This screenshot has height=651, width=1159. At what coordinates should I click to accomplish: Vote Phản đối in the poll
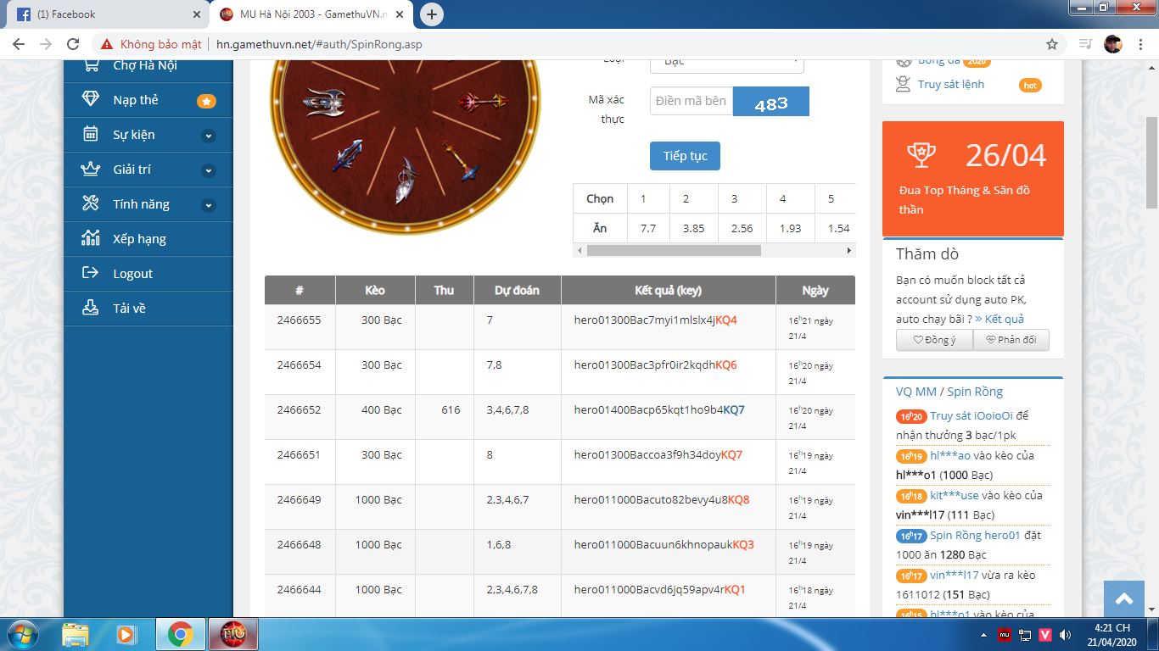click(1011, 340)
